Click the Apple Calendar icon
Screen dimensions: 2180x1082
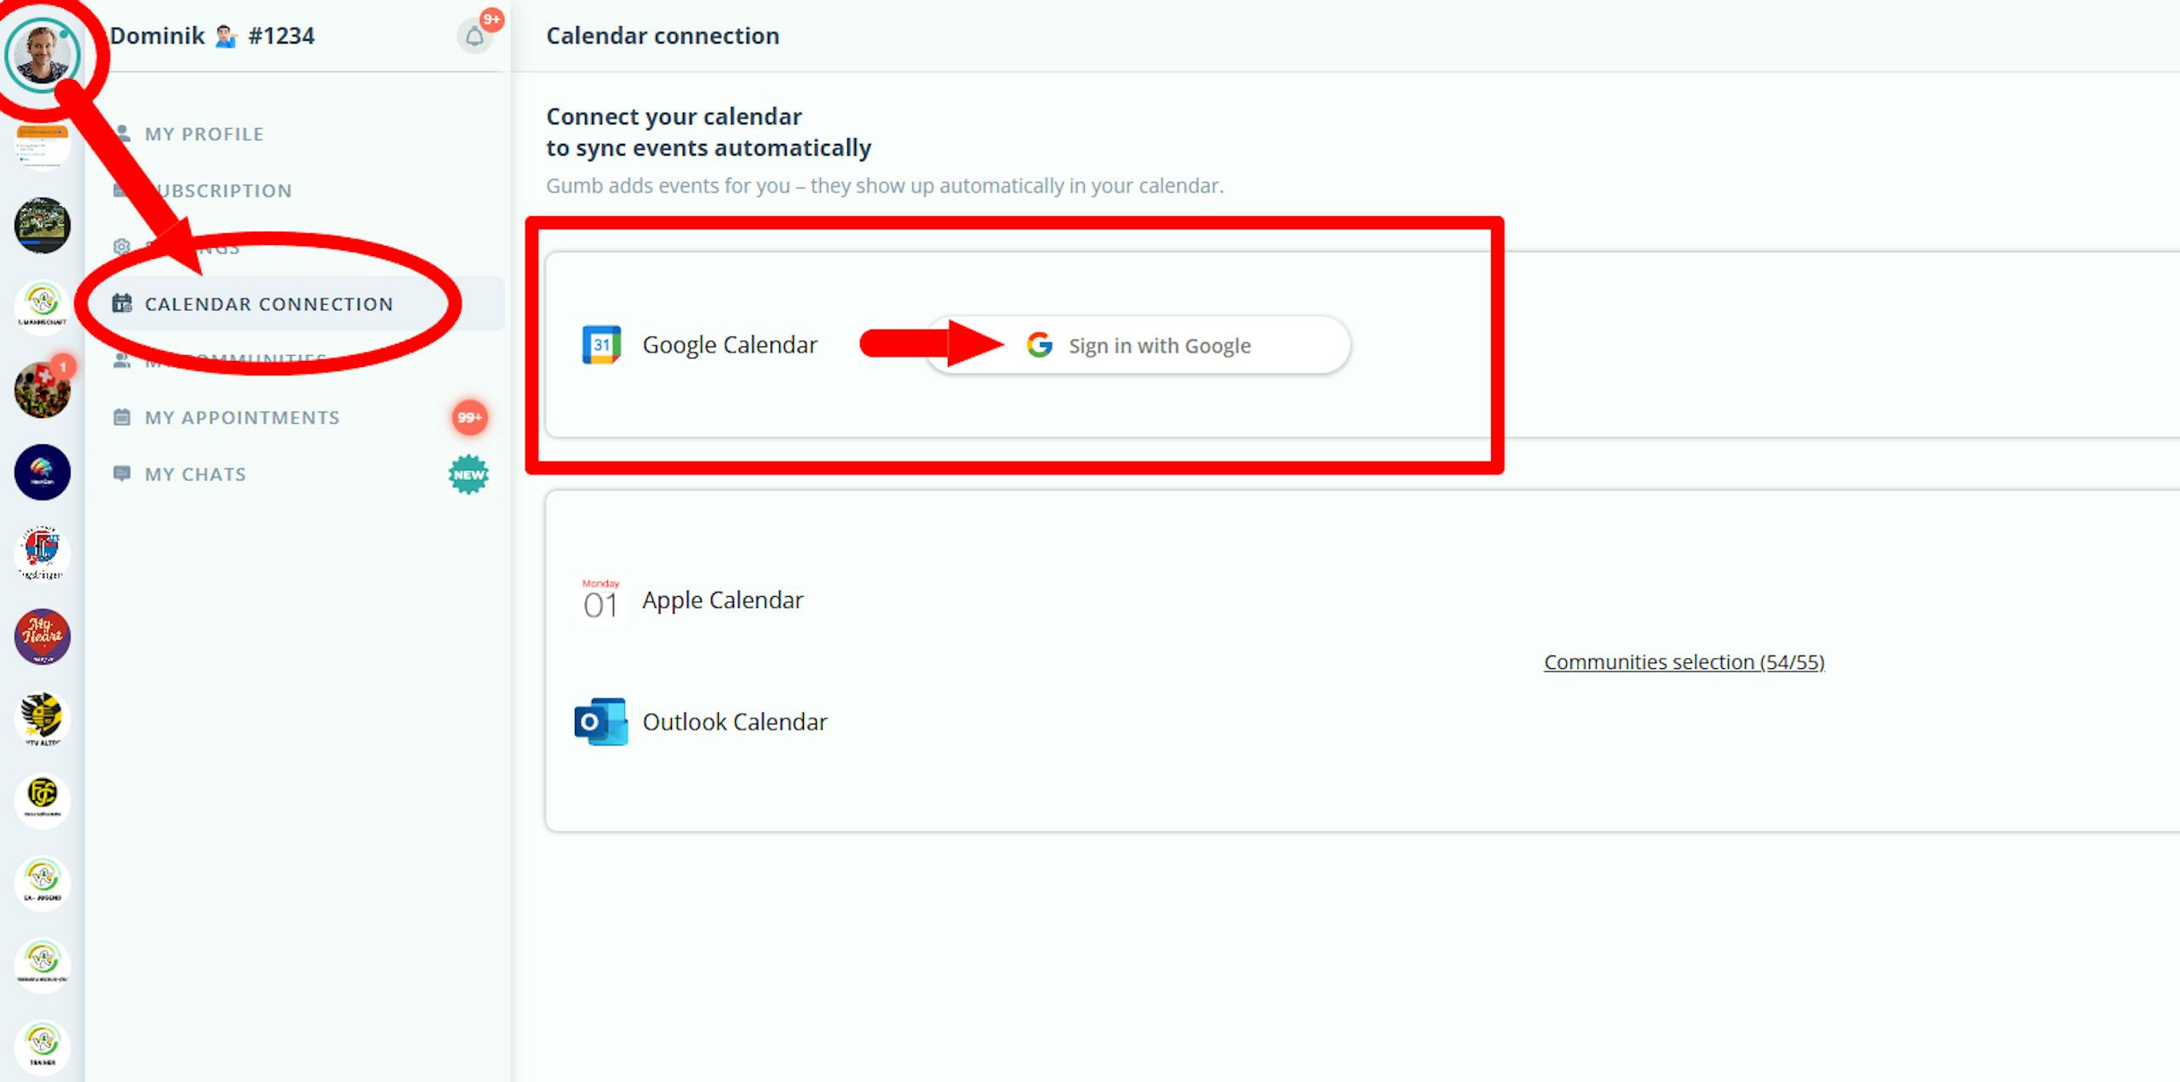coord(601,600)
